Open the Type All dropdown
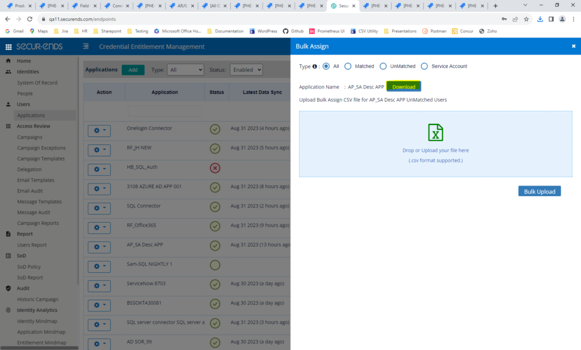581x350 pixels. click(186, 70)
